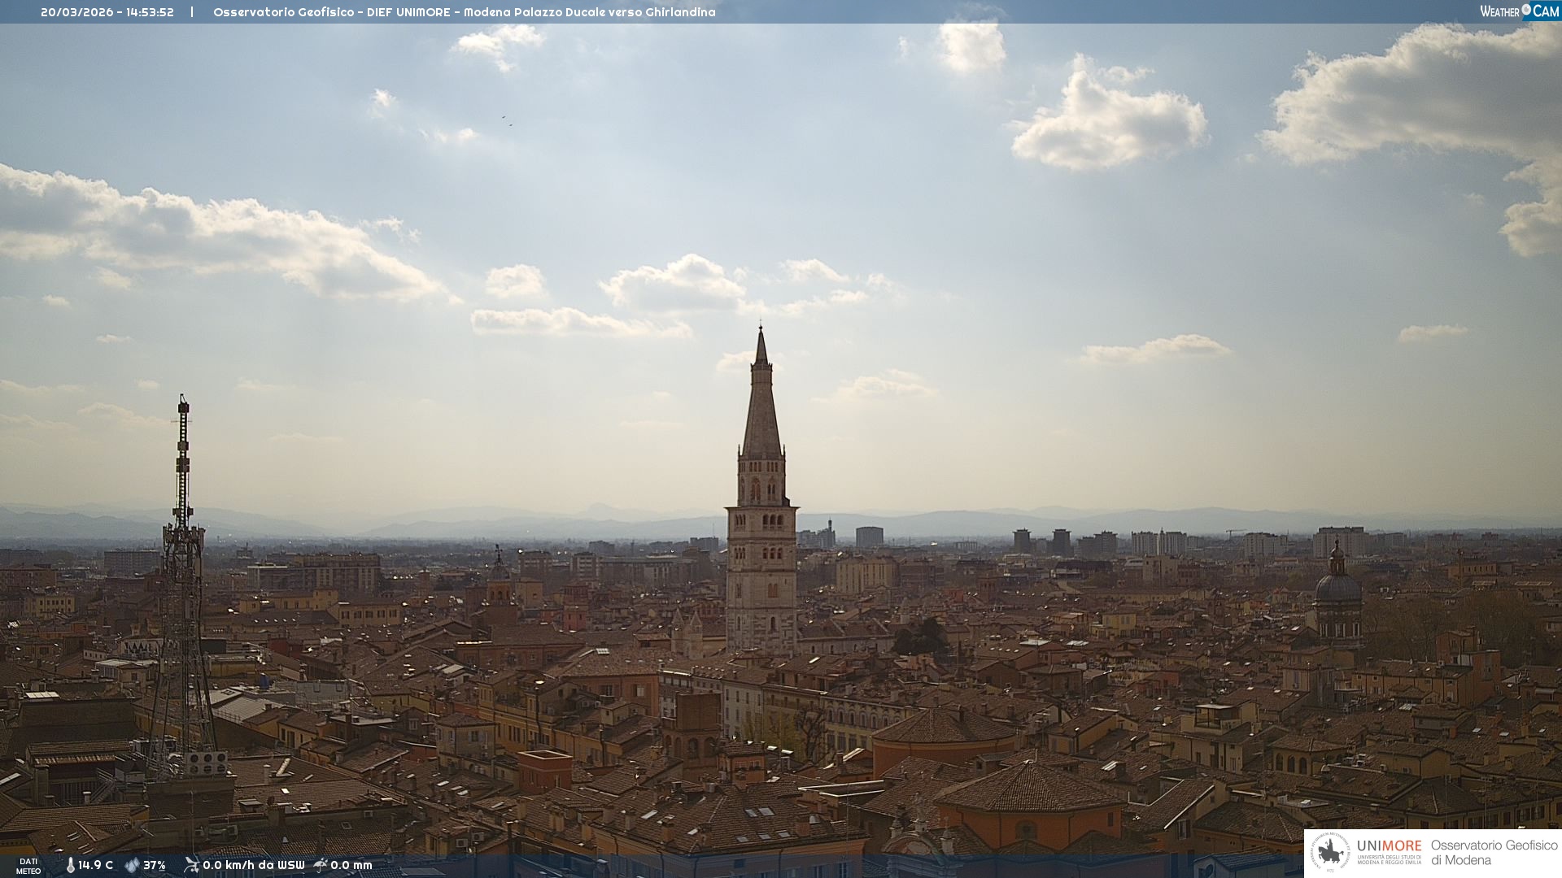Click the 0.0 km/h da WSW wind reading

pos(253,865)
